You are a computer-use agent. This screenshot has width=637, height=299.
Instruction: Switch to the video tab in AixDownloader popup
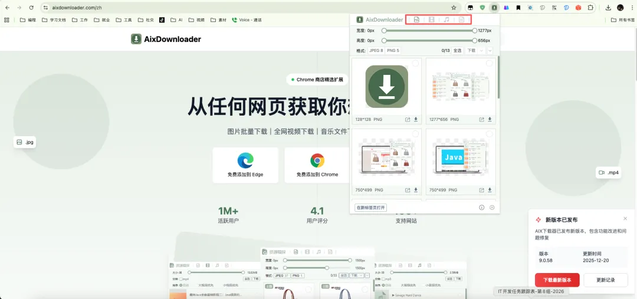(x=431, y=19)
